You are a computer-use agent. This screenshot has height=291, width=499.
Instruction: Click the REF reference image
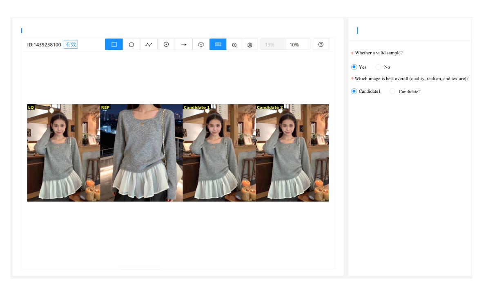(x=142, y=153)
